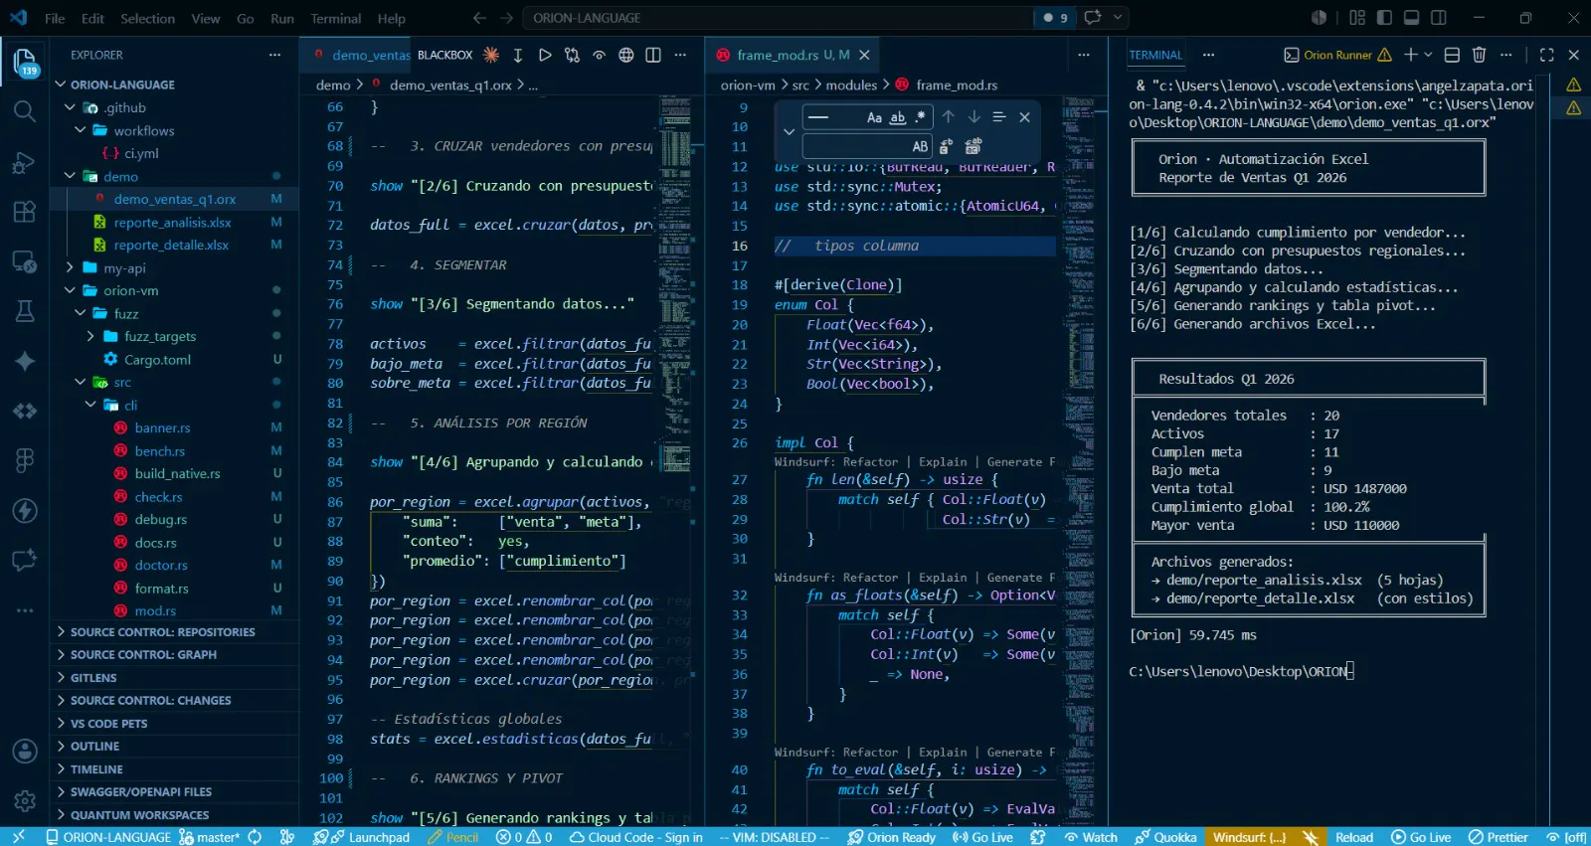Screen dimensions: 1591x846
Task: Open Cargo.toml in explorer
Action: tap(157, 360)
